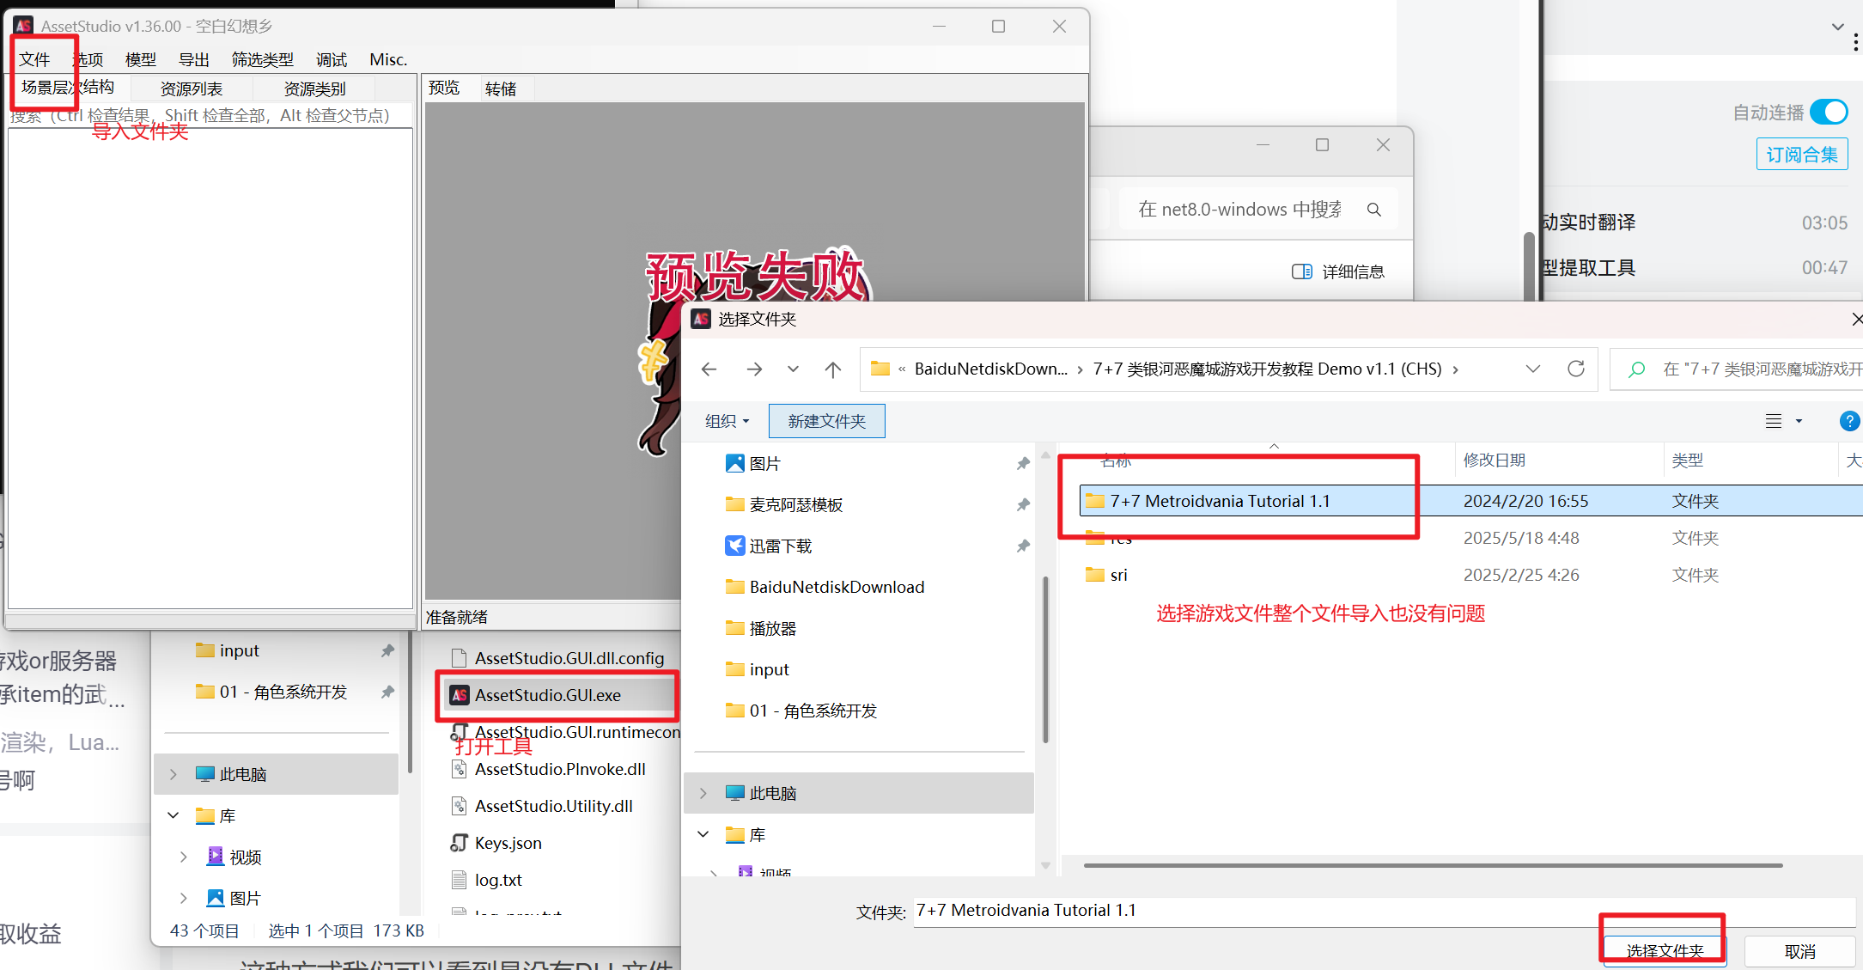Toggle off the 自动连播 switch
The image size is (1863, 970).
click(x=1829, y=112)
